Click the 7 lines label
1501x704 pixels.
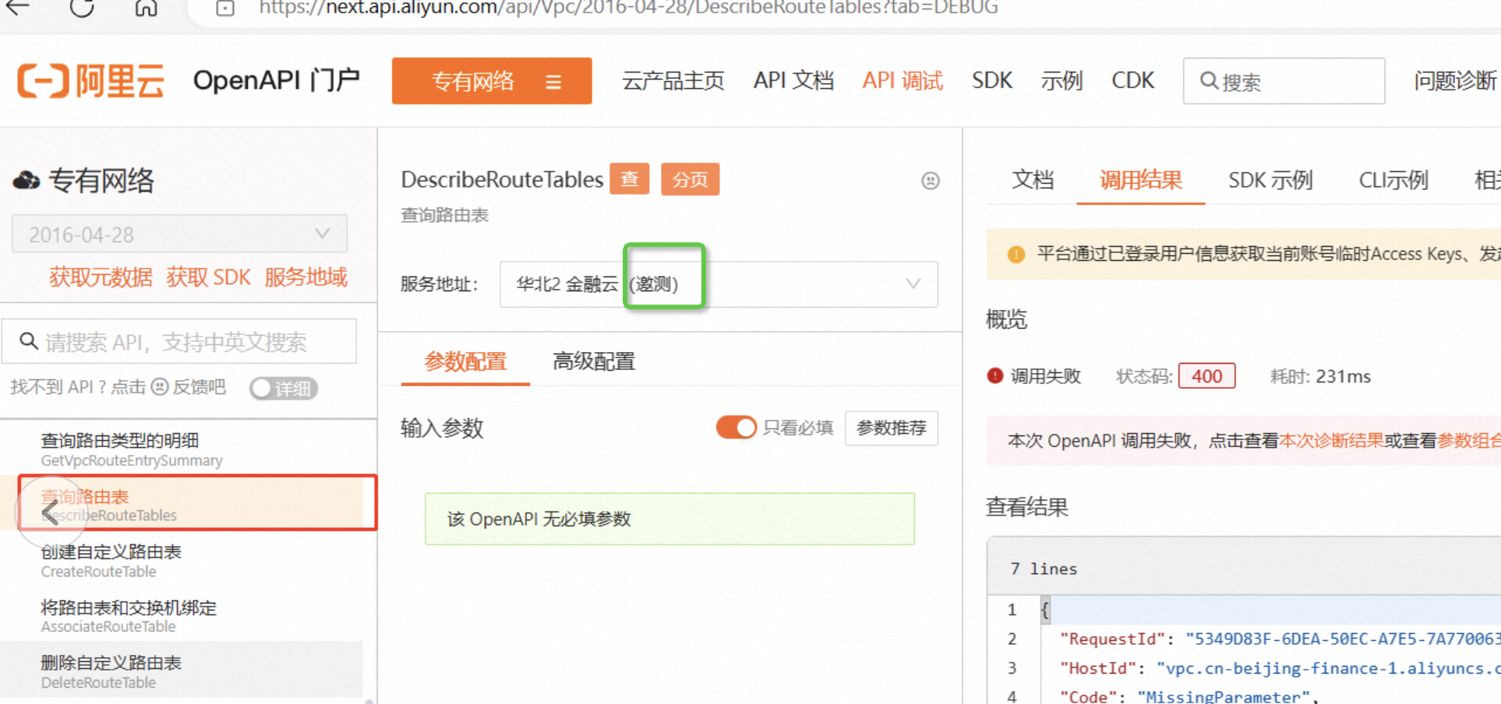(x=1044, y=569)
